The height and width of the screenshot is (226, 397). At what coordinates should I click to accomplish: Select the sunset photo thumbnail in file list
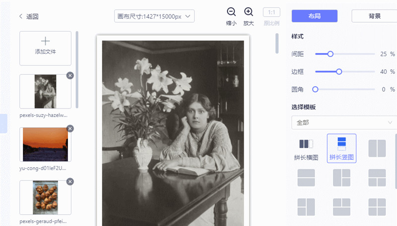(45, 144)
